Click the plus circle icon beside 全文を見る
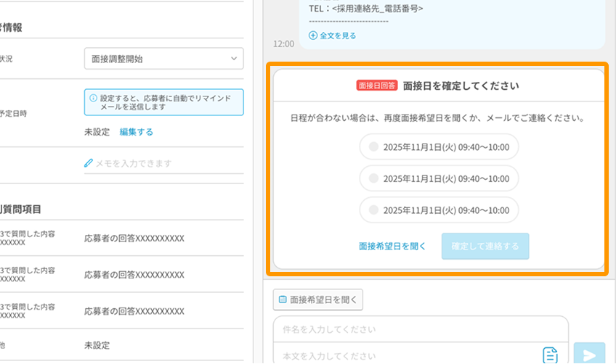The width and height of the screenshot is (616, 364). [312, 36]
